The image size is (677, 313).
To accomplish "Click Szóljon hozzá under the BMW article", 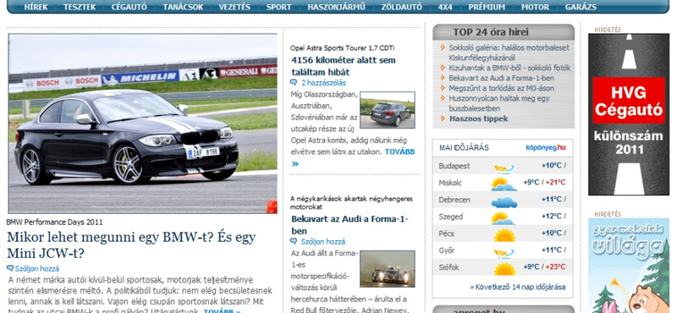I will [37, 268].
